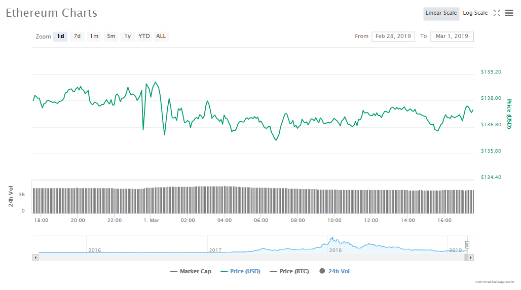This screenshot has width=521, height=290.
Task: Set zoom range to 1m
Action: pos(94,37)
